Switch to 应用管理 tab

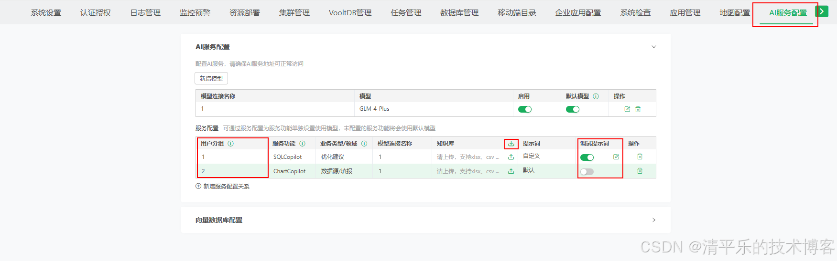(x=685, y=13)
